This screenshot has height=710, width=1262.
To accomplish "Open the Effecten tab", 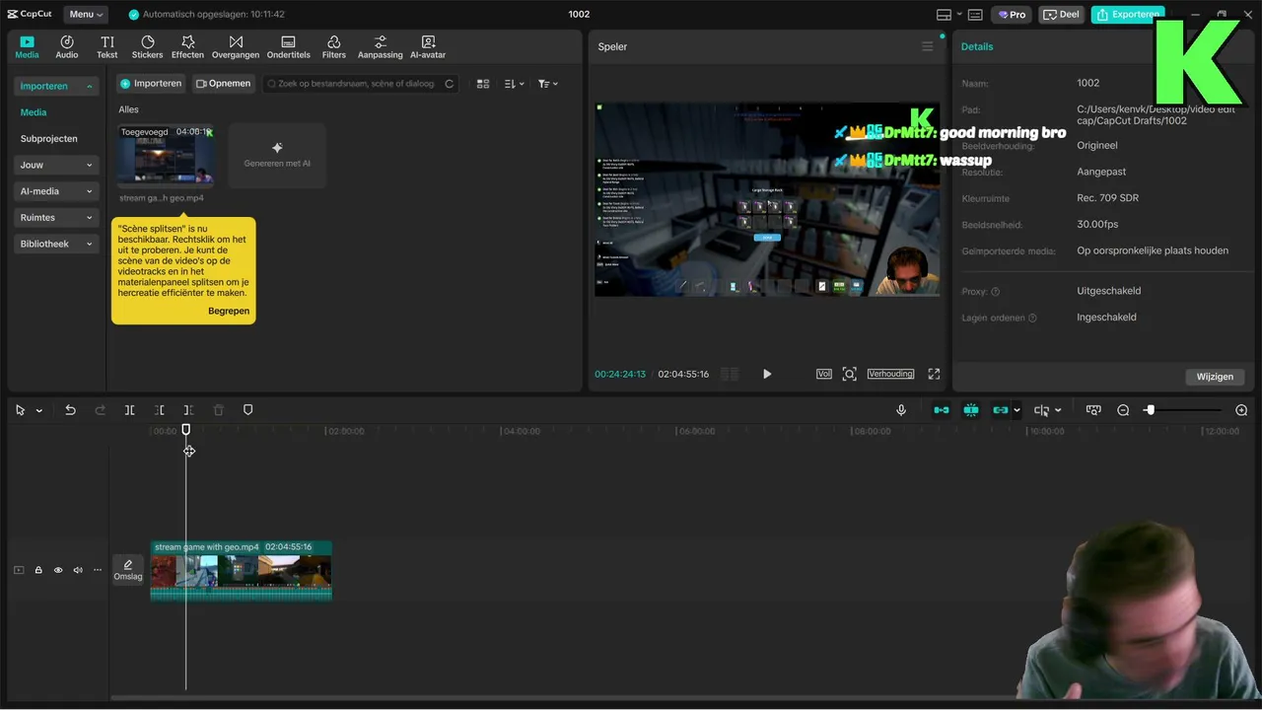I will coord(187,46).
